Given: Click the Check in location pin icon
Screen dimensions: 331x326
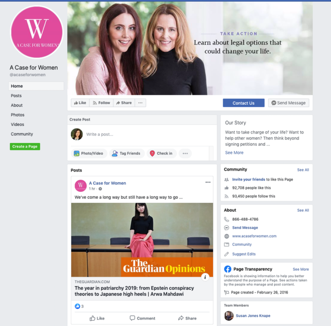Looking at the screenshot, I should click(152, 153).
